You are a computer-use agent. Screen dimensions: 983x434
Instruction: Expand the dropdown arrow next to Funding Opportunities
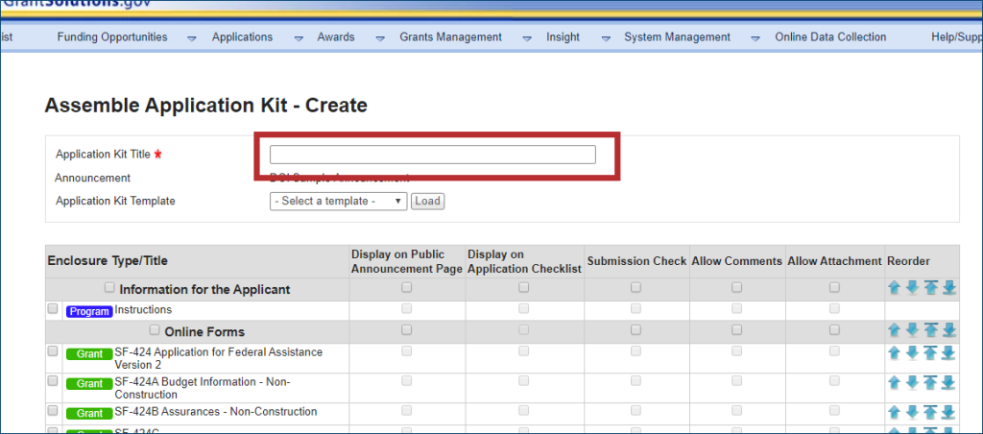tap(191, 38)
